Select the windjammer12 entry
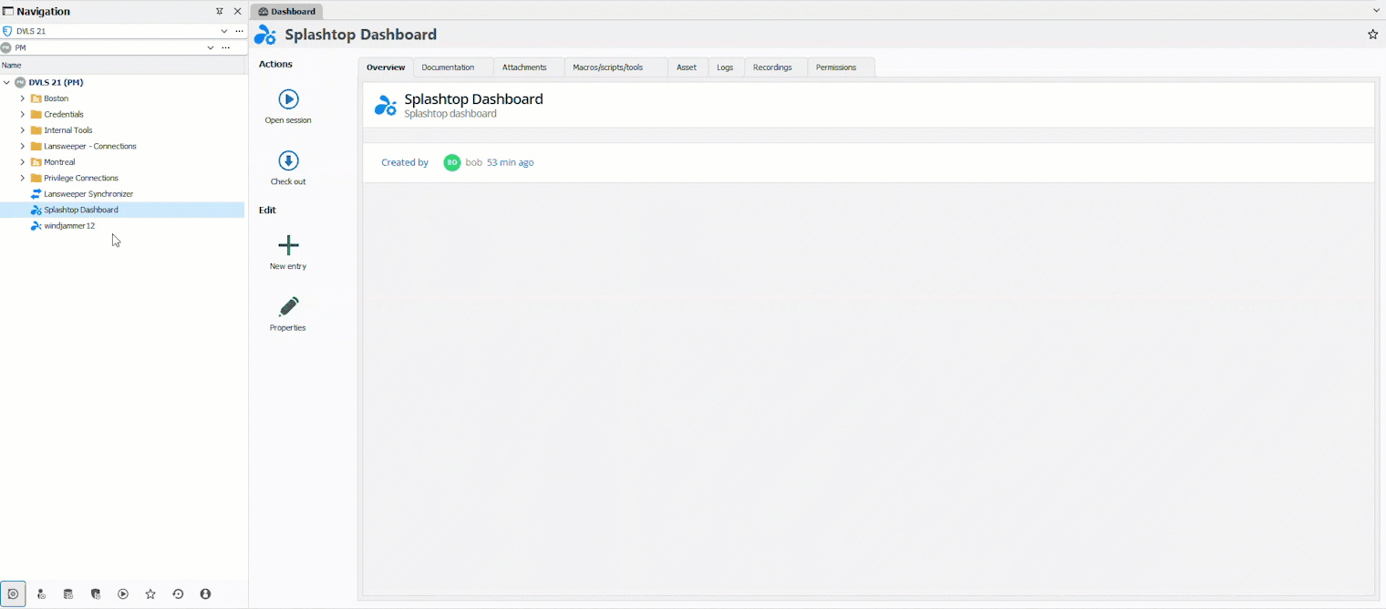 coord(69,226)
